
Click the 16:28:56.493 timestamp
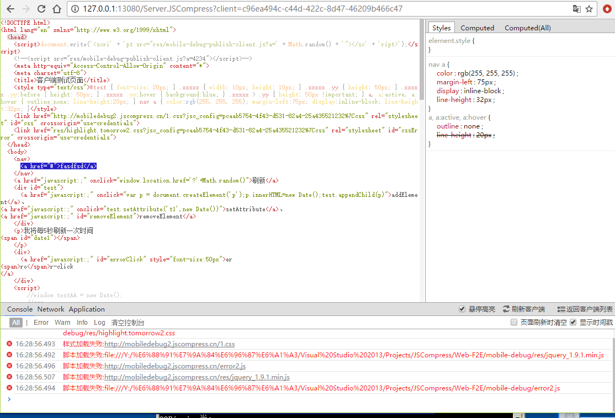[35, 344]
